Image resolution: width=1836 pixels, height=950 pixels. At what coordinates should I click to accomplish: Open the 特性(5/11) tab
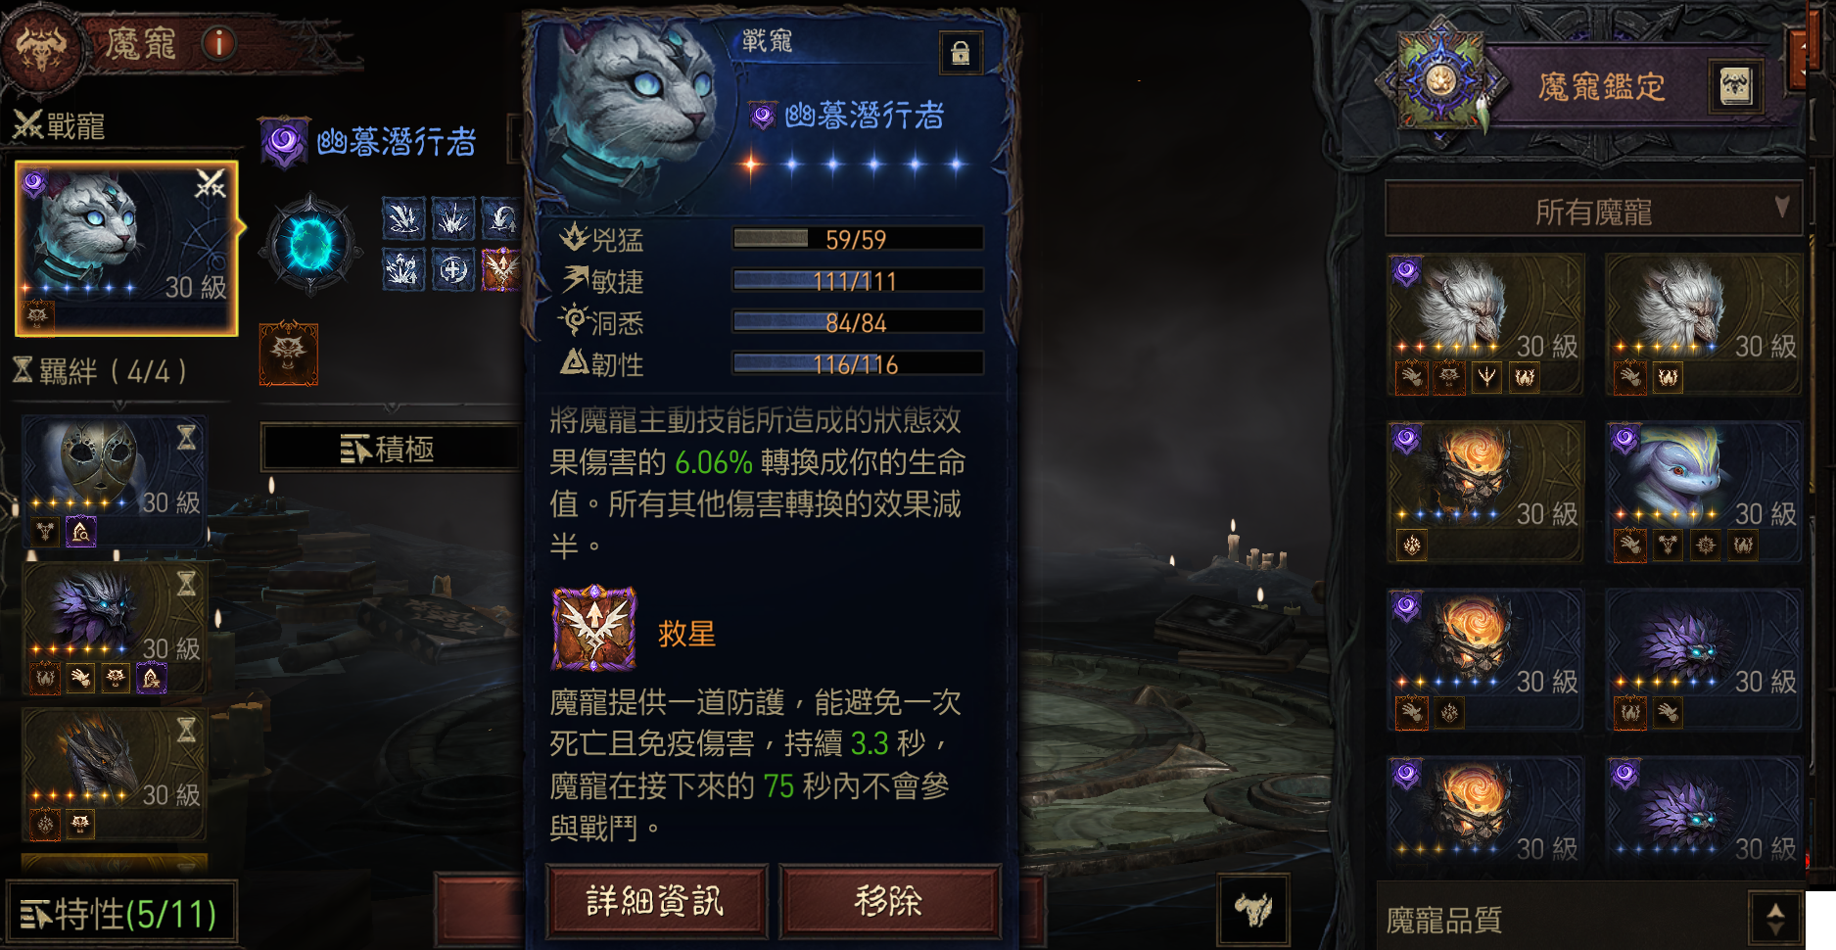[119, 914]
